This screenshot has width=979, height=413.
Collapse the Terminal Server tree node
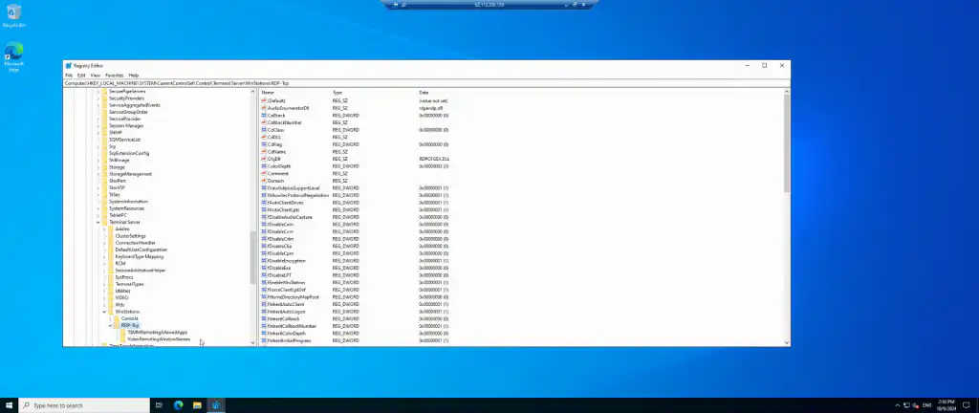98,222
